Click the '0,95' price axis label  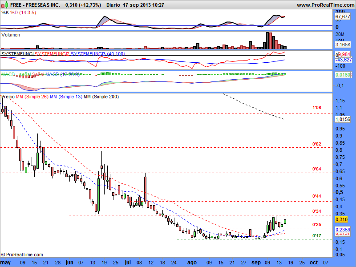click(x=340, y=129)
